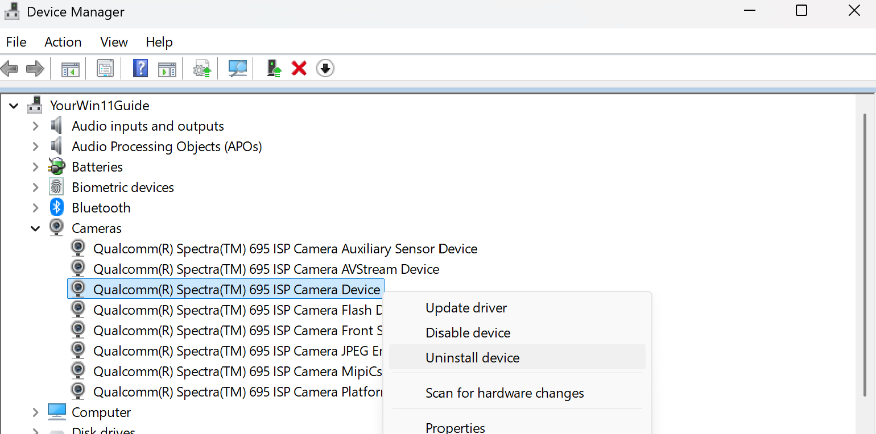Click the Device Manager title bar icon
The width and height of the screenshot is (876, 434).
(x=12, y=11)
